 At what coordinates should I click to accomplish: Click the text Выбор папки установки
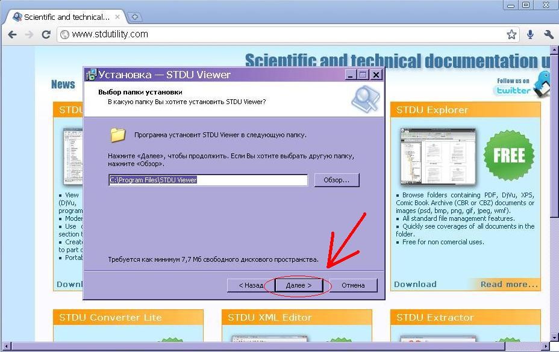140,92
